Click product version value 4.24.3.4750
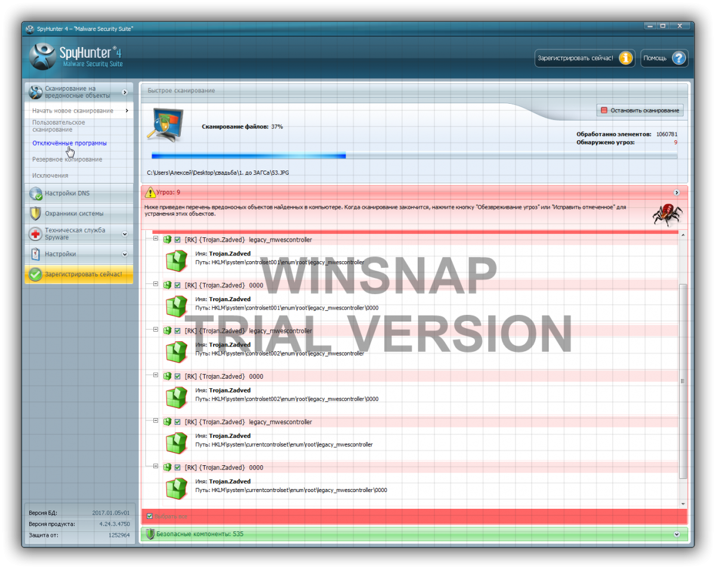 click(115, 524)
